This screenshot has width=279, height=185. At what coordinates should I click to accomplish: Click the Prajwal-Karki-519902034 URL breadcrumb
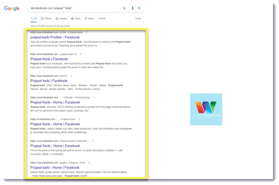(59, 141)
